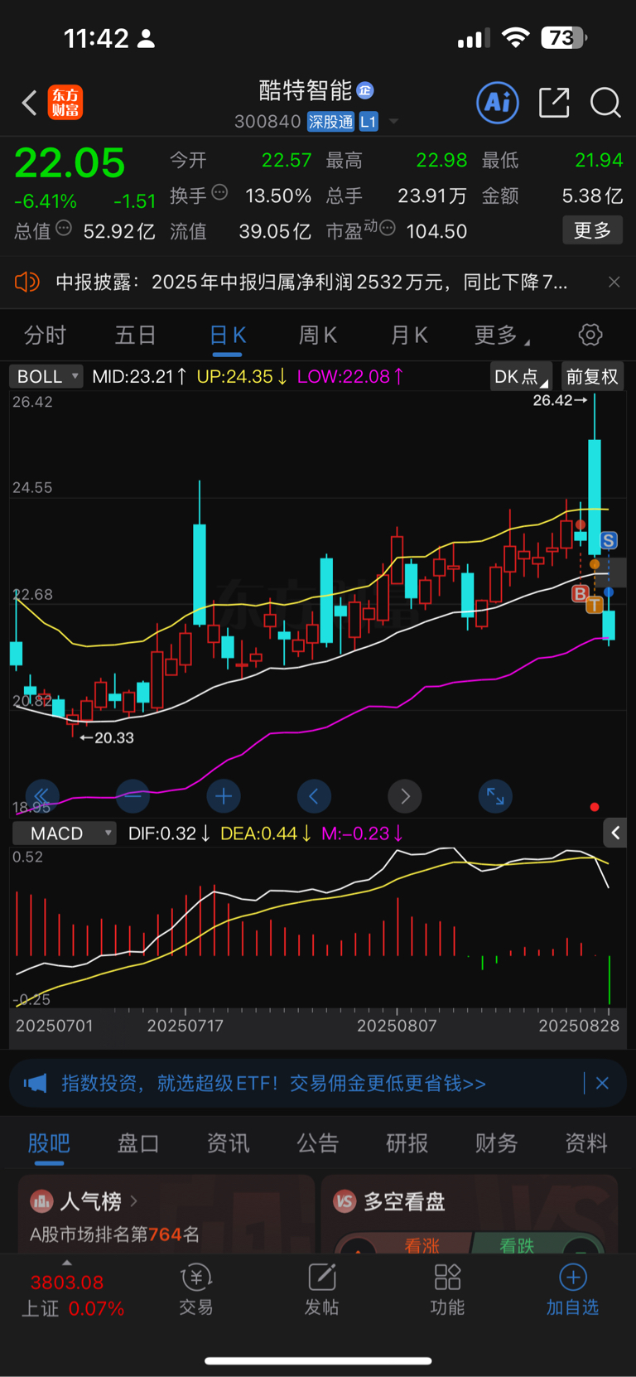Switch to the 公告 tab
The height and width of the screenshot is (1377, 636).
click(318, 1143)
